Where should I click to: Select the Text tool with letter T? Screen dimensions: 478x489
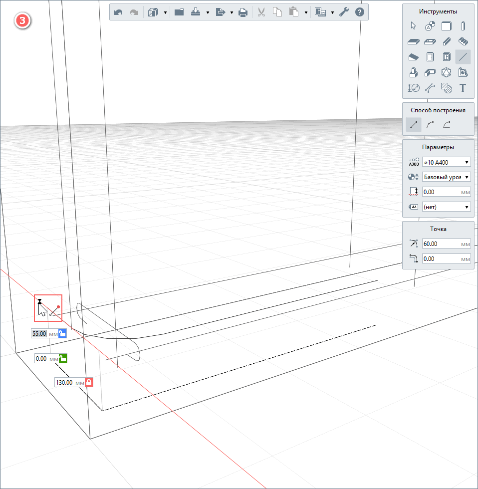point(463,88)
